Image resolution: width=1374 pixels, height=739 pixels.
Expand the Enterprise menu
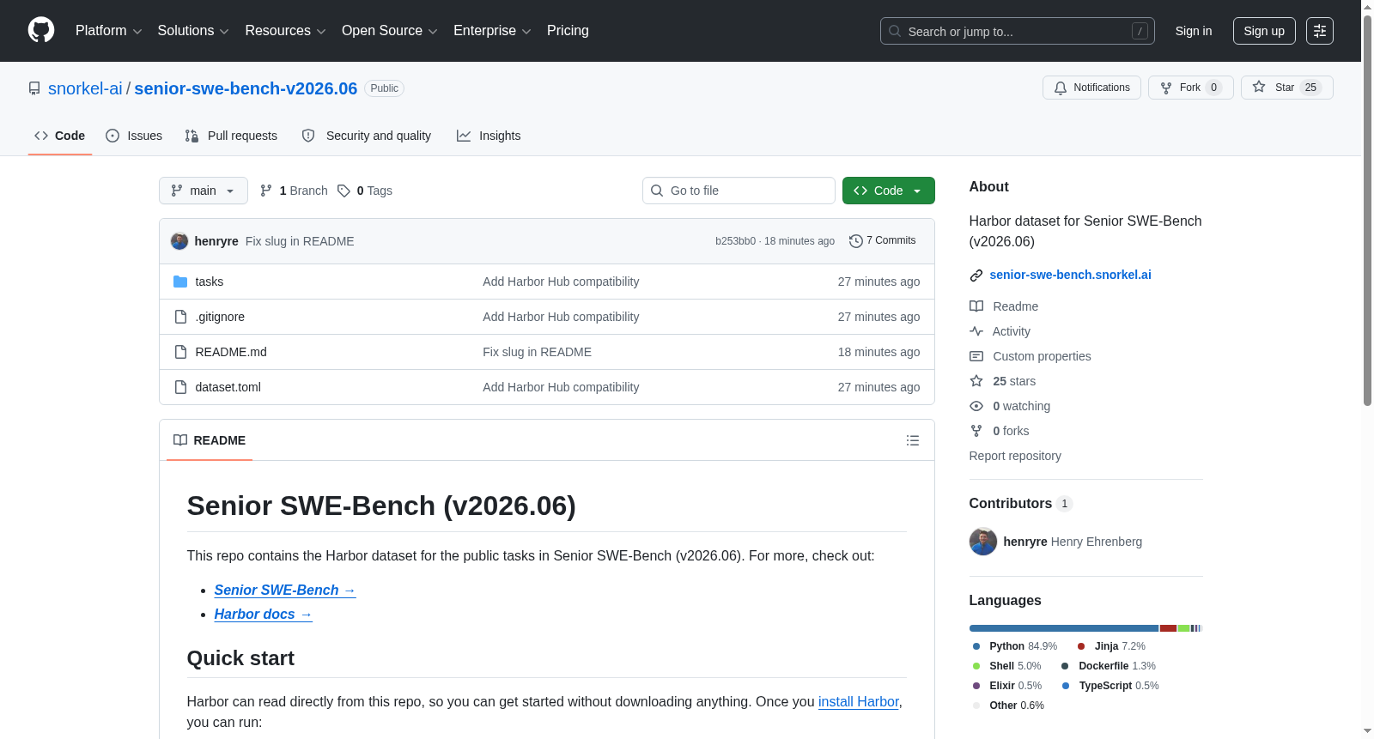(x=492, y=31)
